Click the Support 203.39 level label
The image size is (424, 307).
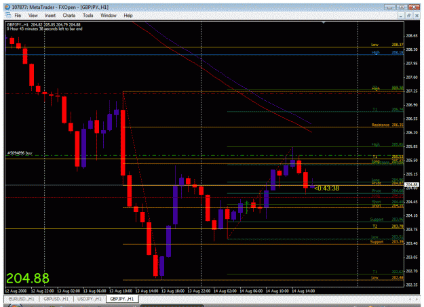coord(387,241)
